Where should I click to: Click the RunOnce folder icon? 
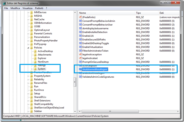pos(32,90)
